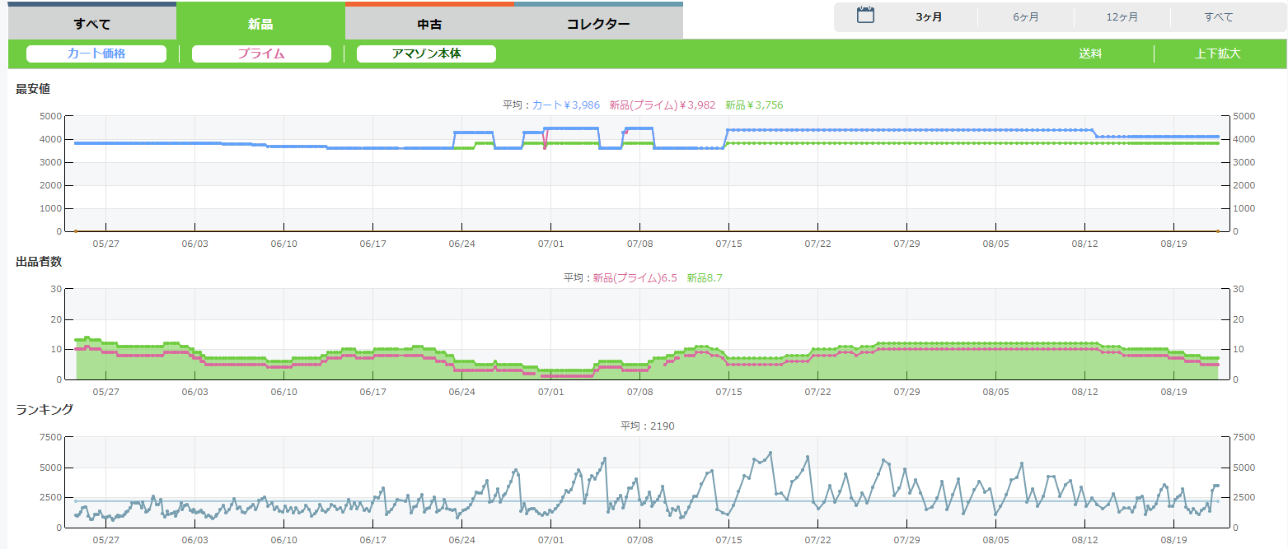Click the 上下拡大 vertical zoom button

1217,54
